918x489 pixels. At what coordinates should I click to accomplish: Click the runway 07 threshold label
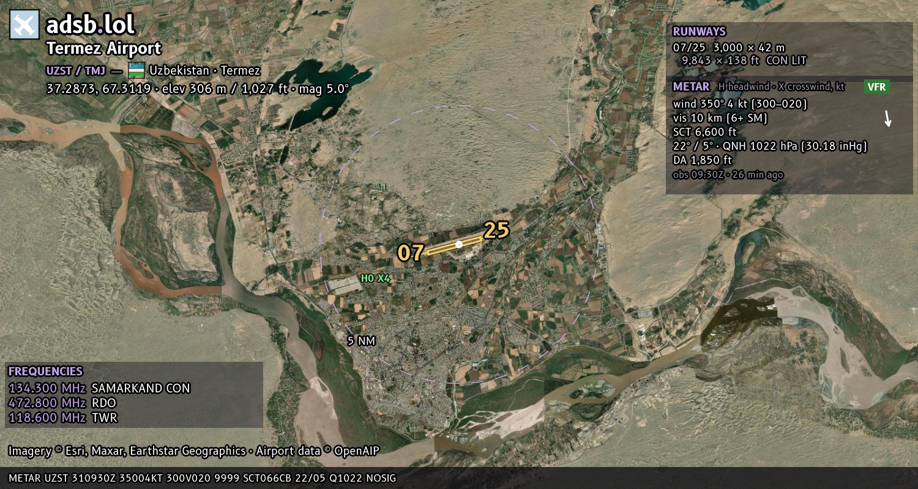pos(411,252)
